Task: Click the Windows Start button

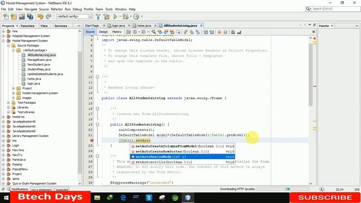Action: click(x=6, y=197)
